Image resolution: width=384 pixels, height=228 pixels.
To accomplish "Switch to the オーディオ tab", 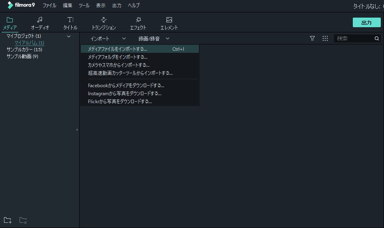I will click(40, 23).
